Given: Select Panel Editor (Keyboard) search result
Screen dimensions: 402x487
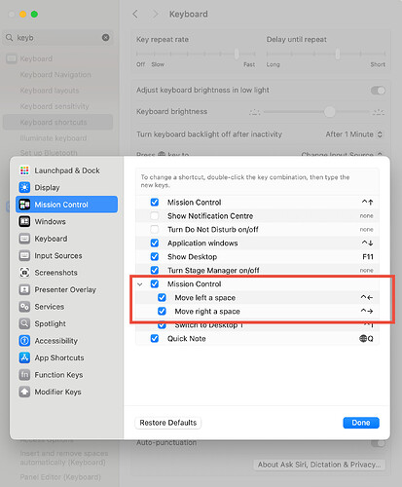Looking at the screenshot, I should pyautogui.click(x=60, y=477).
